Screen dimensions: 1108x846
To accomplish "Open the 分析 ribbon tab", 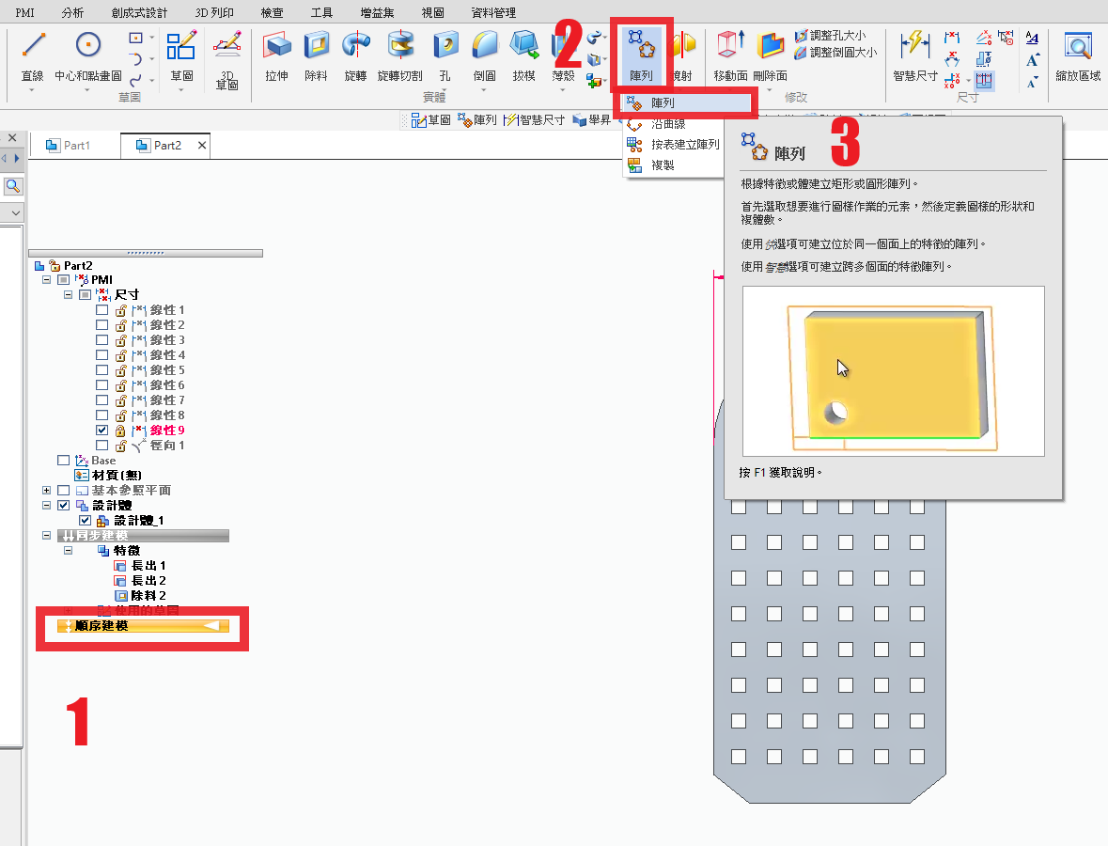I will click(x=72, y=13).
